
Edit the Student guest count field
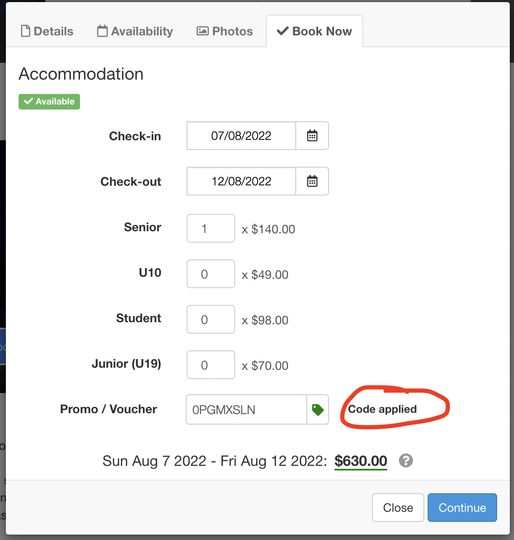point(211,319)
